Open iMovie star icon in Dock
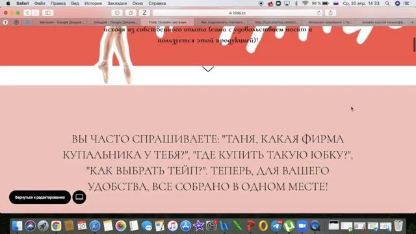 (x=198, y=226)
